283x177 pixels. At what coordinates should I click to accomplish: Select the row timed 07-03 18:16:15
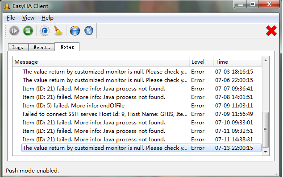(141, 72)
